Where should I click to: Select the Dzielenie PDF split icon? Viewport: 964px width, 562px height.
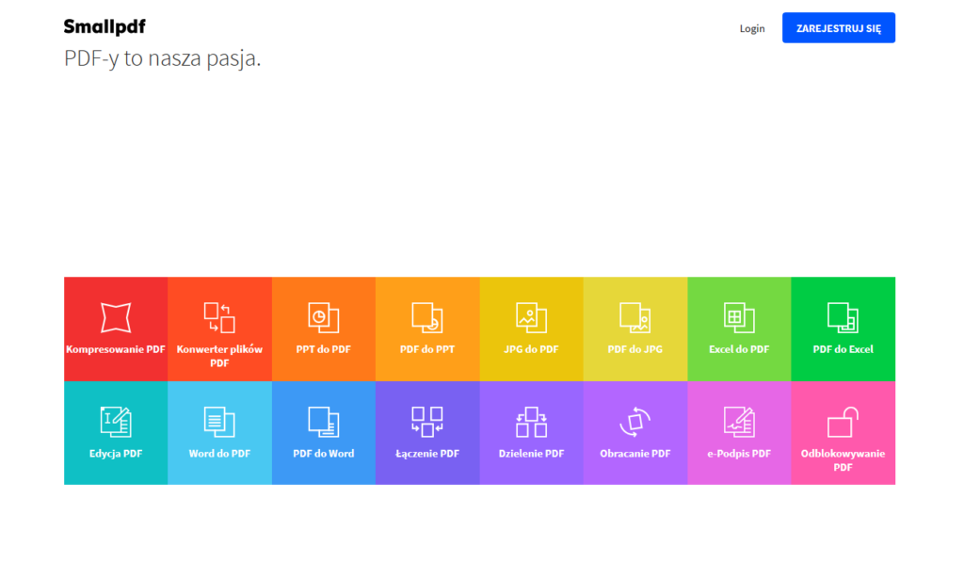tap(531, 421)
